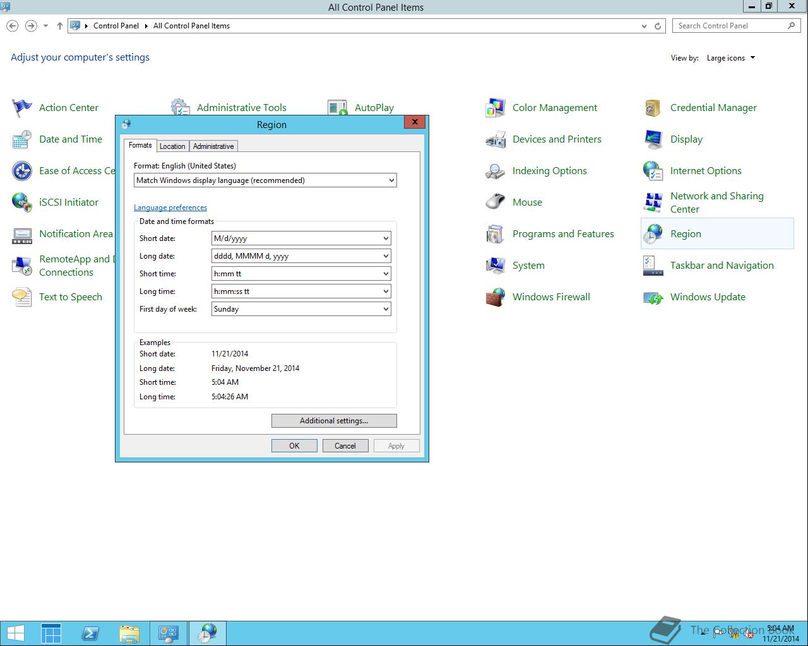Open File Explorer from taskbar
808x646 pixels.
(x=129, y=633)
